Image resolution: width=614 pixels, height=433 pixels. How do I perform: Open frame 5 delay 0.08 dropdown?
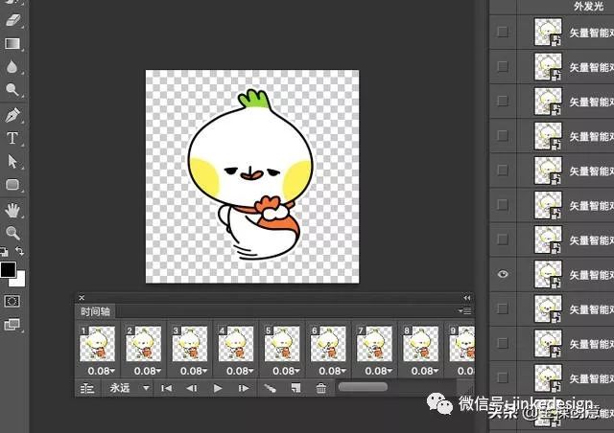(x=286, y=371)
